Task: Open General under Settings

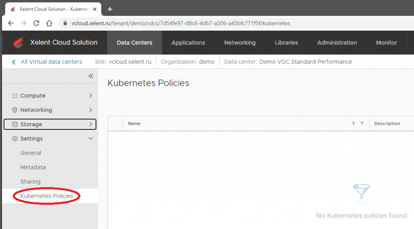Action: pyautogui.click(x=31, y=153)
